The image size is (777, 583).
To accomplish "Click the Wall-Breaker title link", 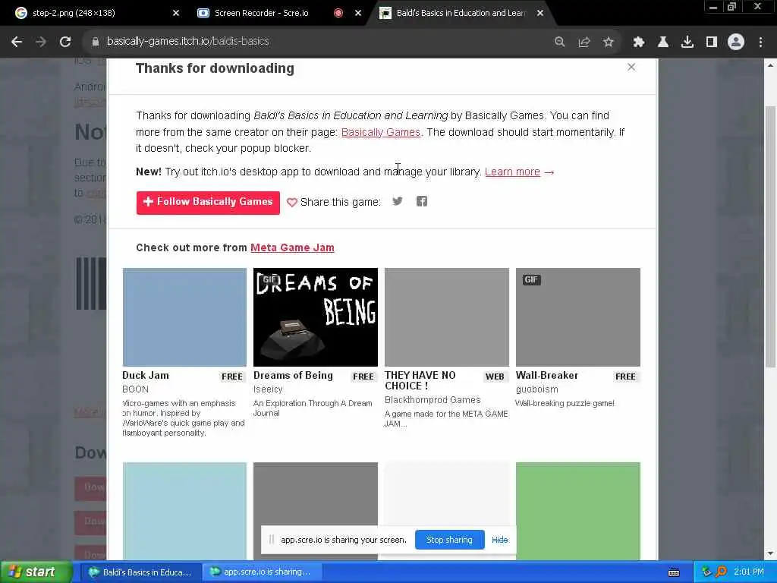I will (x=547, y=375).
